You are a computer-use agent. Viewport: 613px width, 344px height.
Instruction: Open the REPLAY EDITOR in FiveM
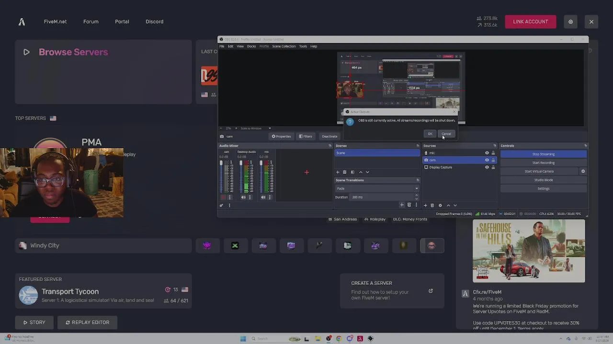87,322
